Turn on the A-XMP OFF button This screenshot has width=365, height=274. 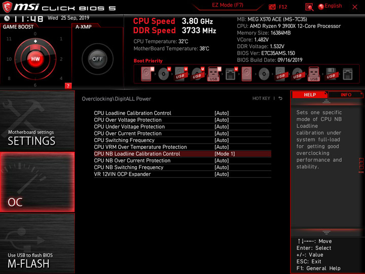[97, 59]
